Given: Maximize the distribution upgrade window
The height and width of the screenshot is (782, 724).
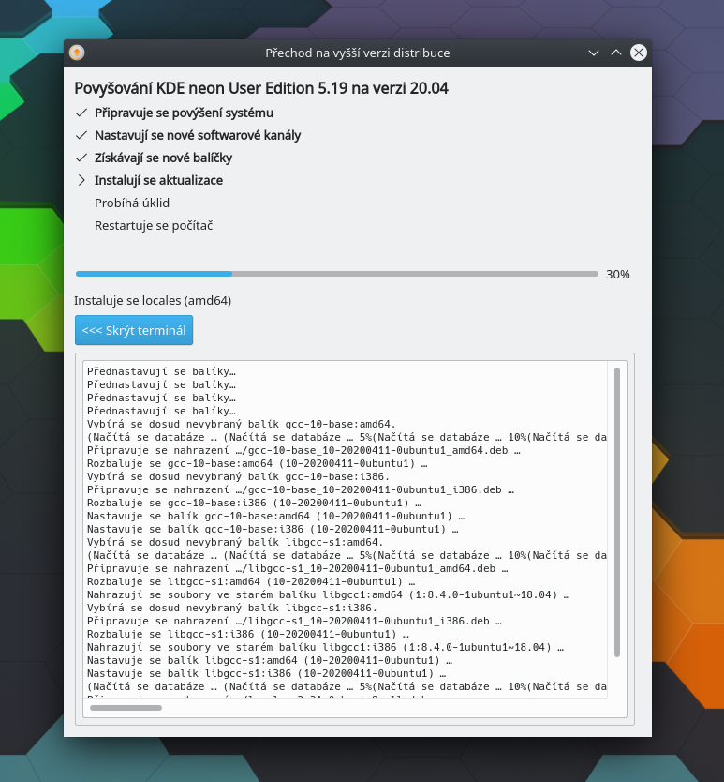Looking at the screenshot, I should point(616,53).
